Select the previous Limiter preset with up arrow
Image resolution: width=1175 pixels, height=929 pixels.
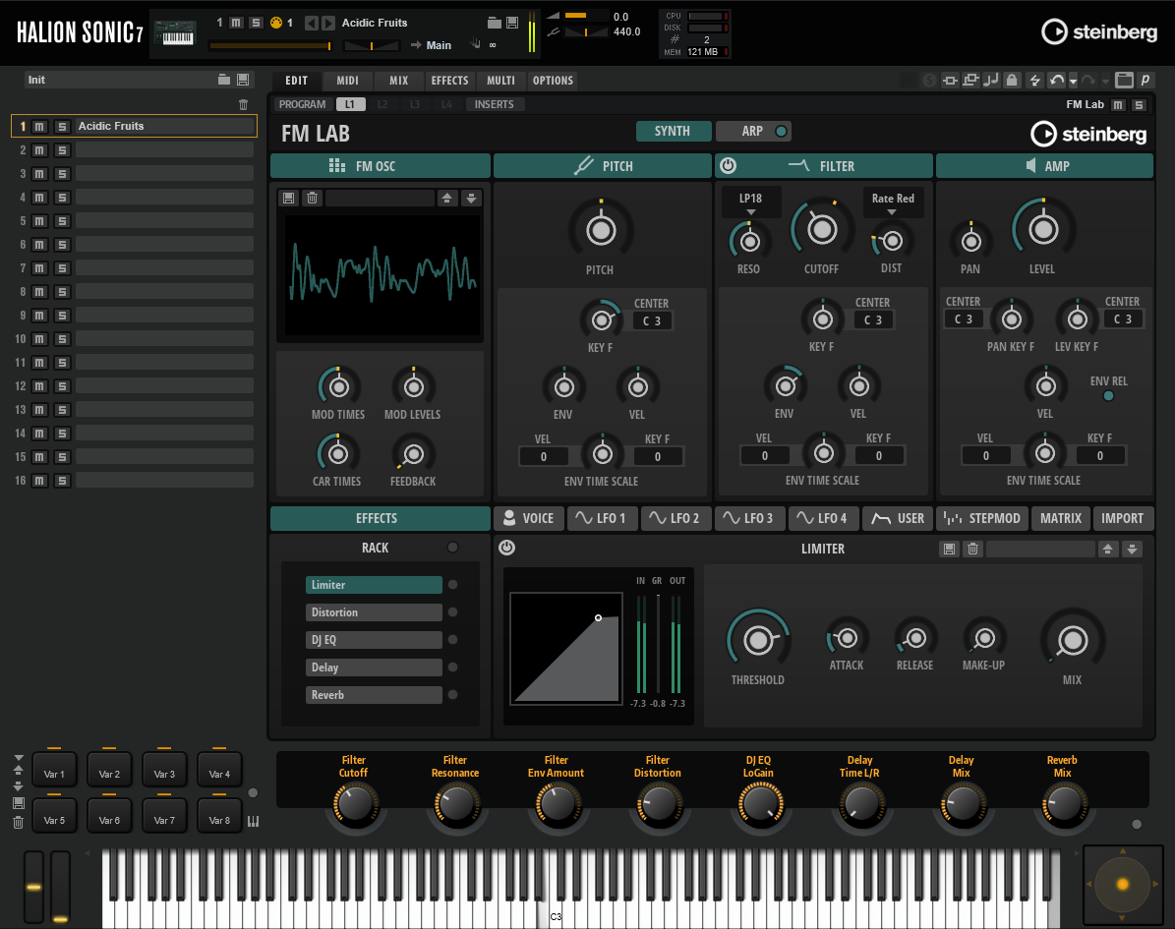point(1107,550)
